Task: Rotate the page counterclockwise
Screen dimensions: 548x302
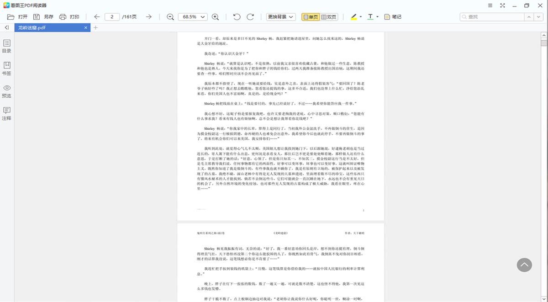Action: point(237,16)
